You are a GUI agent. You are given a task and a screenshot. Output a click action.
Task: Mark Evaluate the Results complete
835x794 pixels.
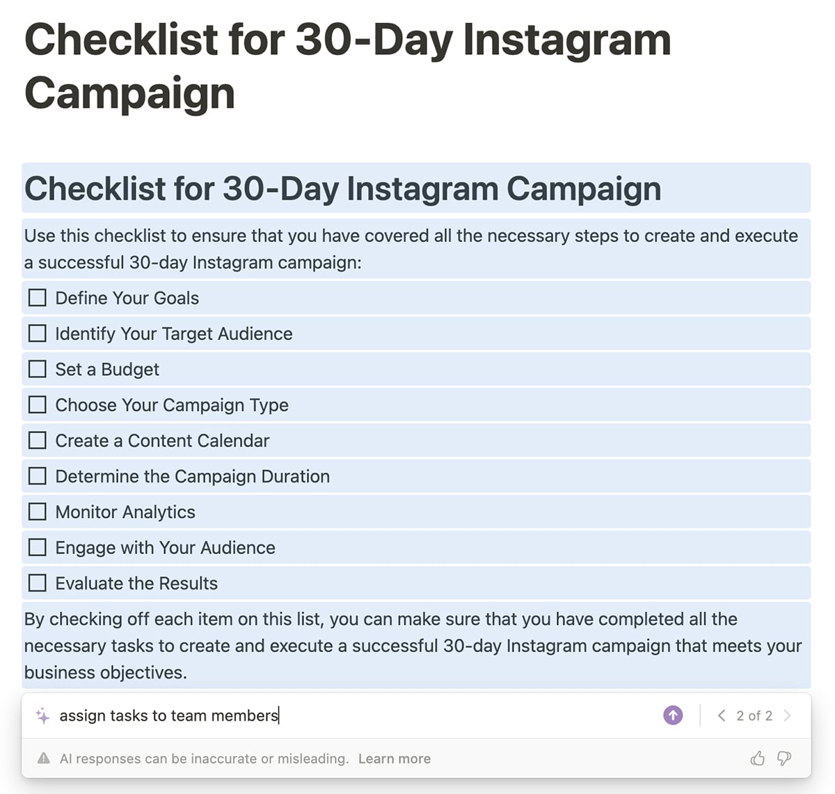coord(38,583)
